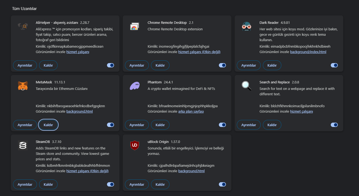Image resolution: width=359 pixels, height=196 pixels.
Task: Remove MetaMask with the Kaldır button
Action: click(x=48, y=125)
